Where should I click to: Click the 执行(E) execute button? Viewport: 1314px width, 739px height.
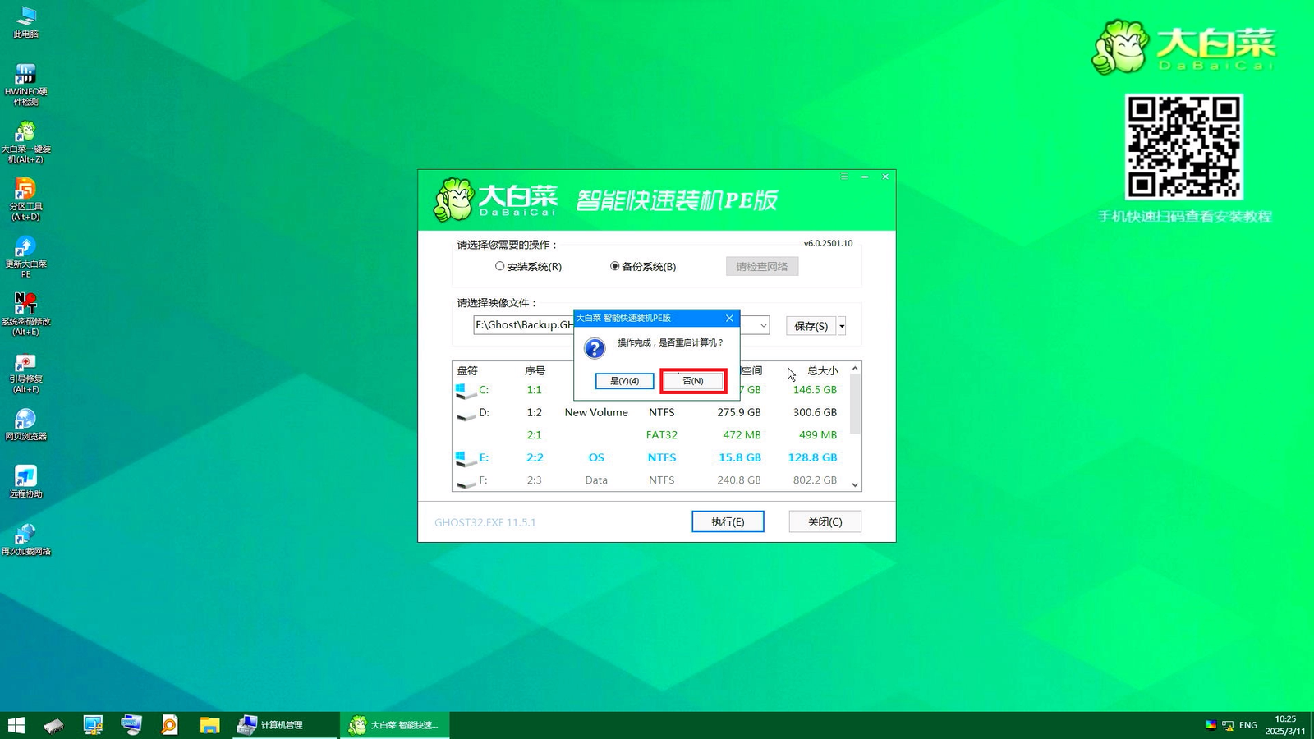coord(728,521)
